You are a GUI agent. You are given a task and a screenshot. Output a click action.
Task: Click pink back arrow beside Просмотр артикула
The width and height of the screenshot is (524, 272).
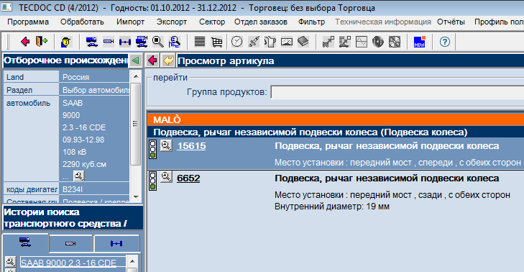click(152, 60)
